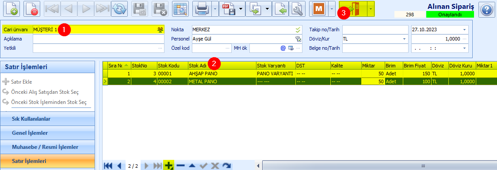Open help with the blue question mark
The width and height of the screenshot is (497, 170).
[486, 10]
